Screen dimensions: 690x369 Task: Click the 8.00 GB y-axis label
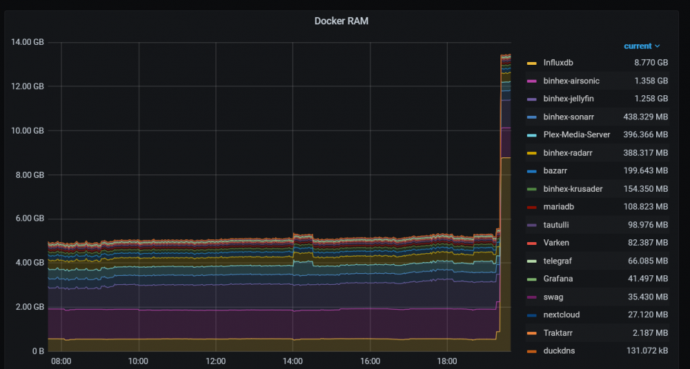29,175
